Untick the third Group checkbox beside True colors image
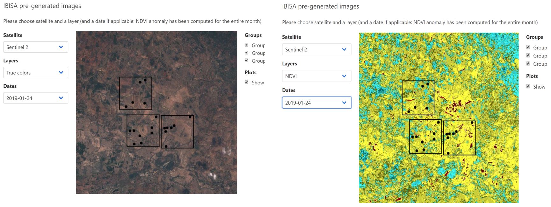Viewport: 551px width, 207px height. tap(246, 60)
